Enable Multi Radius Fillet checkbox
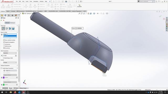The width and height of the screenshot is (168, 94). [x=4, y=58]
